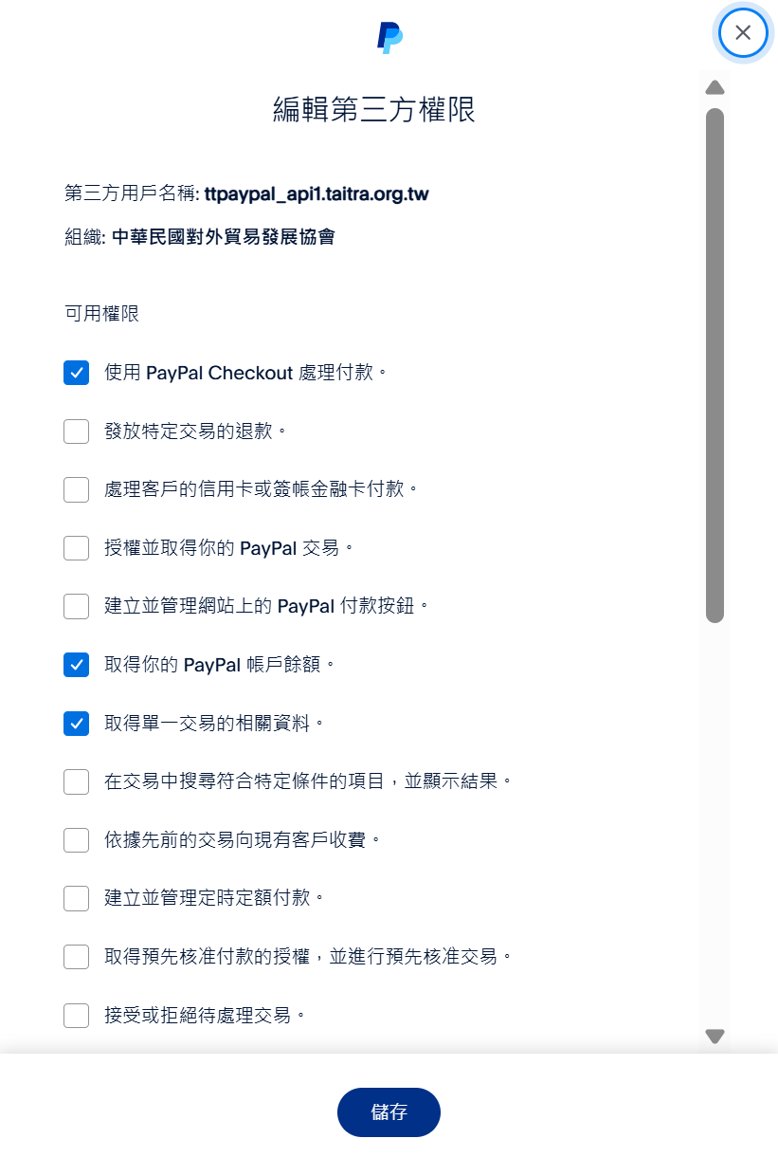778x1157 pixels.
Task: Check 在交易中搜尋符合特定條件的項目 option
Action: [77, 781]
